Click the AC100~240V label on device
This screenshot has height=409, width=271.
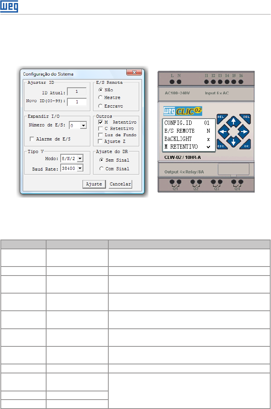click(177, 93)
